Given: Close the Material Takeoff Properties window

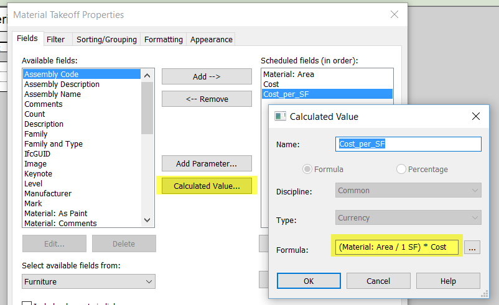Looking at the screenshot, I should [394, 14].
